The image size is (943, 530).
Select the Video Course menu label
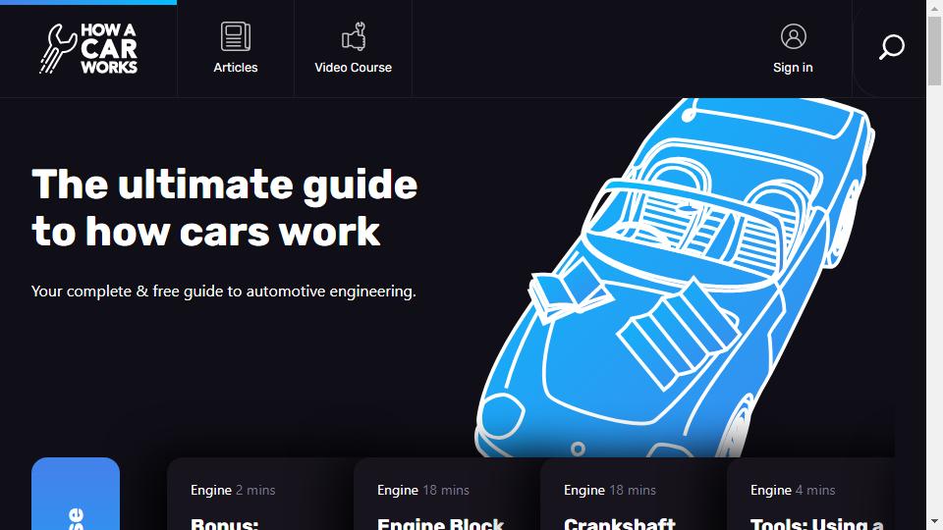click(x=353, y=68)
